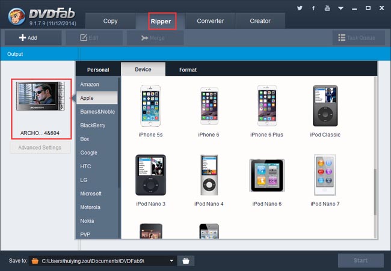Open DVDFab Twitter page icon
Image resolution: width=391 pixels, height=271 pixels.
pos(300,8)
